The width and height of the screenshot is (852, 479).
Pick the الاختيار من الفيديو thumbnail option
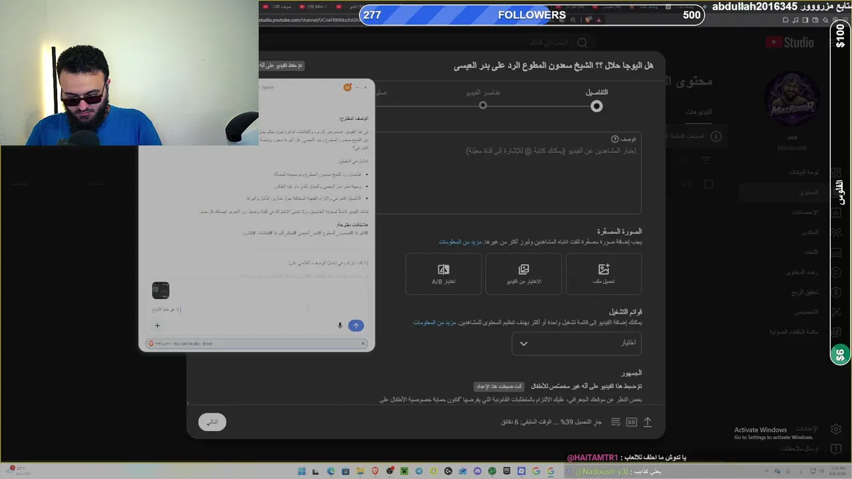coord(523,273)
